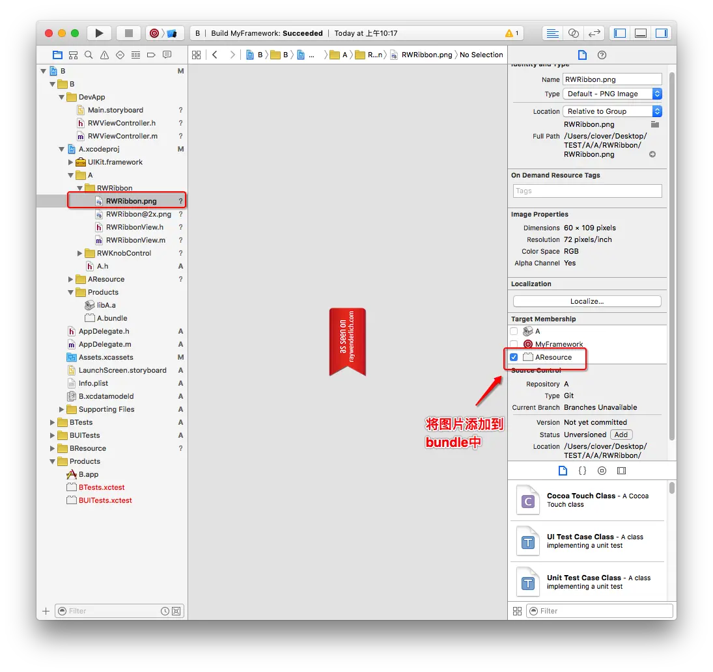
Task: Show only source-controlled files filter
Action: tap(176, 611)
